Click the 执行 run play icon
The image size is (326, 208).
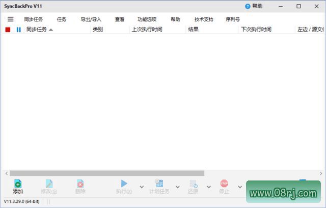[124, 184]
